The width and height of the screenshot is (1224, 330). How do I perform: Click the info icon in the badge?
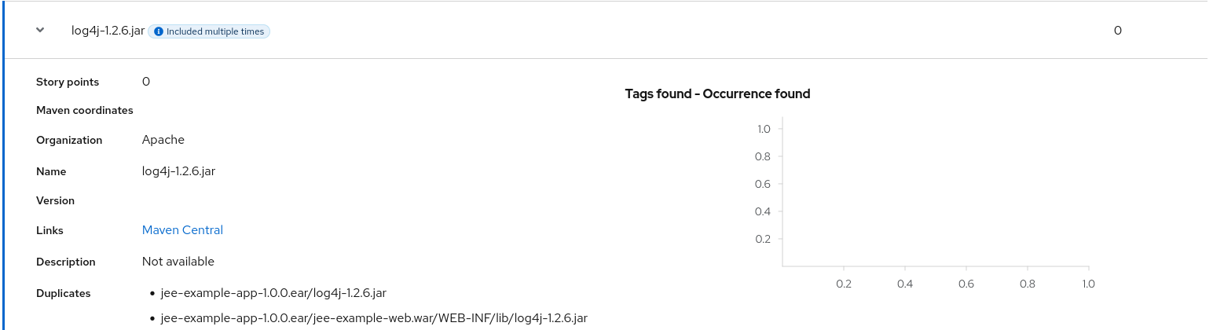159,31
